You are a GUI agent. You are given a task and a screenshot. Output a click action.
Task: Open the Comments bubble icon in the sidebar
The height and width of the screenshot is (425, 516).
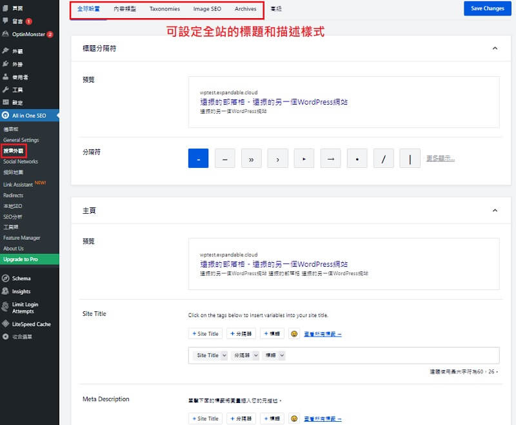point(5,21)
